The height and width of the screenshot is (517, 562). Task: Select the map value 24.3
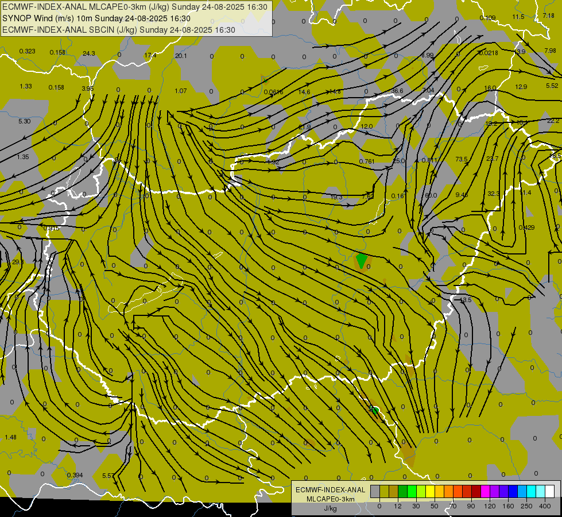point(88,53)
